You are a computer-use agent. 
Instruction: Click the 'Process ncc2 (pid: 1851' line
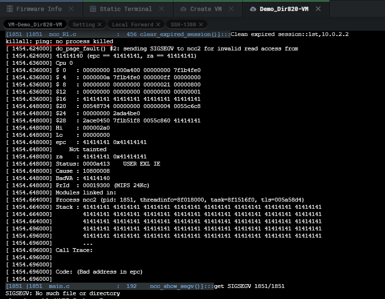click(155, 200)
